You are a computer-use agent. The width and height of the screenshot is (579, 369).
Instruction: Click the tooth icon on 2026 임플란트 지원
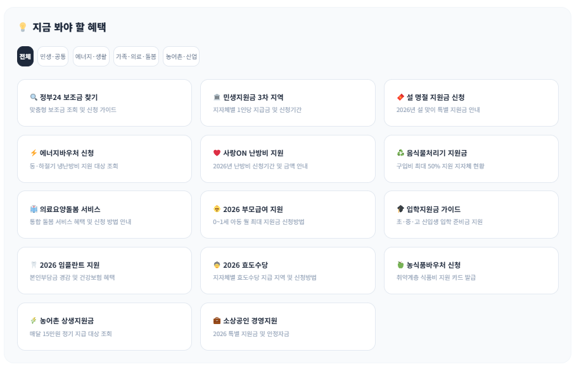click(x=34, y=265)
